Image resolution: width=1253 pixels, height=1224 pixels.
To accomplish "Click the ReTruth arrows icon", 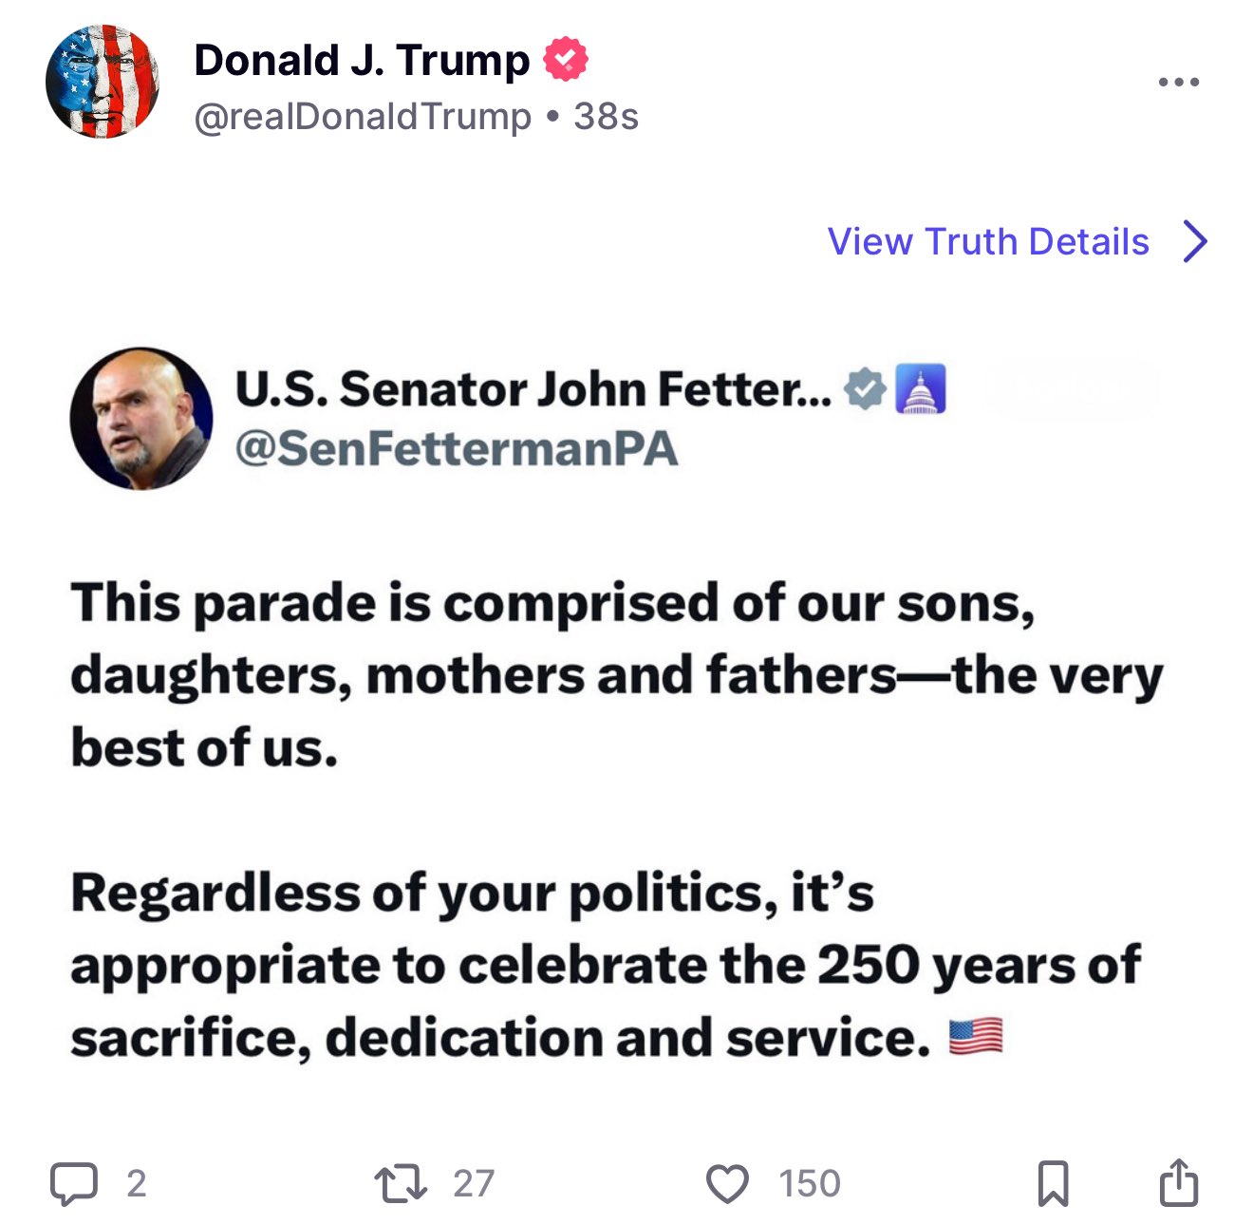I will coord(401,1184).
